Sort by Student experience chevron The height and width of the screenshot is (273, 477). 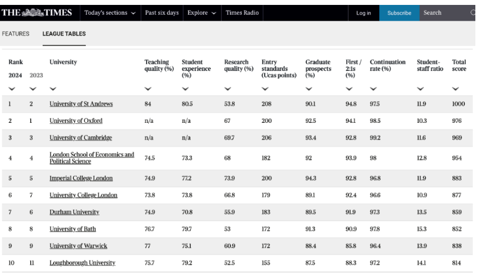point(185,88)
